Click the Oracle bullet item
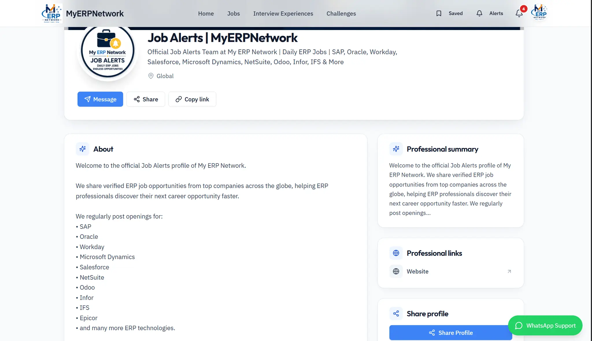 click(x=87, y=237)
